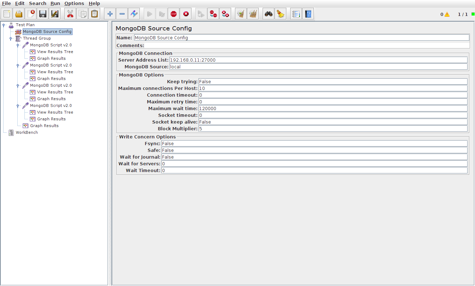Edit the Block Multiplier field

pos(333,128)
